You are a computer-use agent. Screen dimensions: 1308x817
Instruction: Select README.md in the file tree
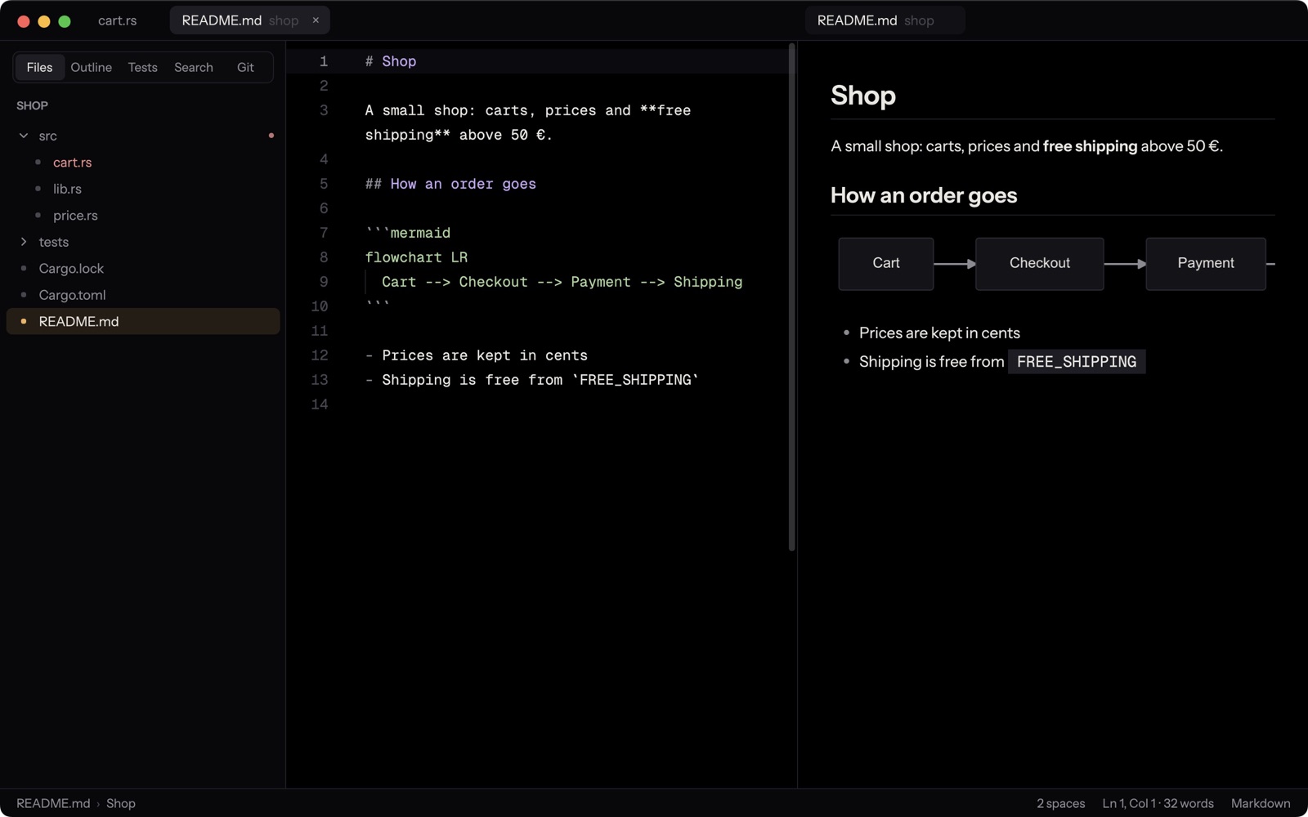tap(143, 321)
